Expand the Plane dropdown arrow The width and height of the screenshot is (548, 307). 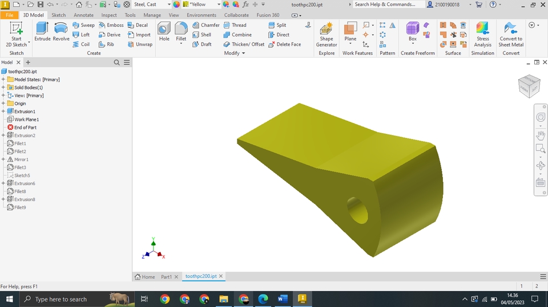(x=350, y=44)
